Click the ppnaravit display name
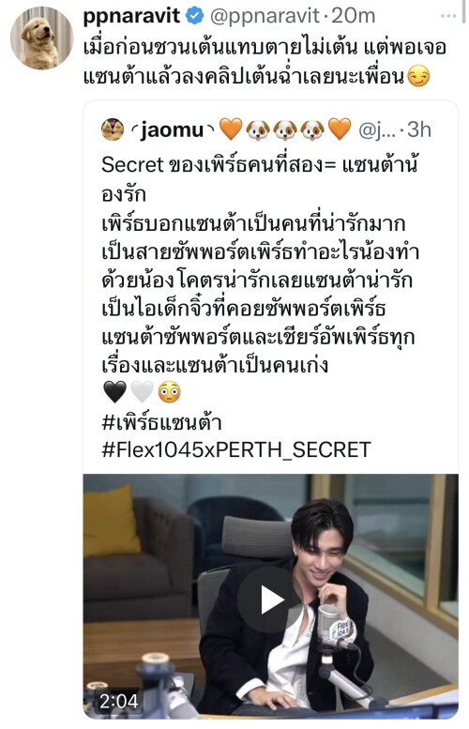The height and width of the screenshot is (729, 469). (131, 16)
